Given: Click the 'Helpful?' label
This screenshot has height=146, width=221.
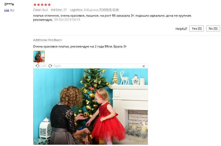Looking at the screenshot, I should coord(181,29).
